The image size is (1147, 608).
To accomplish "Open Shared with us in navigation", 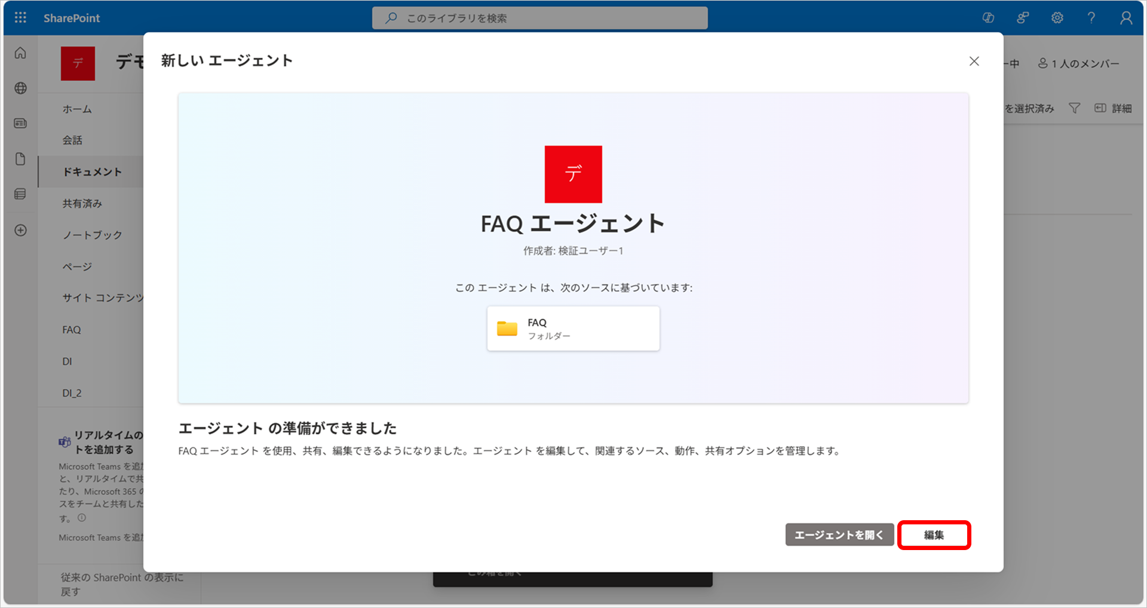I will coord(82,204).
